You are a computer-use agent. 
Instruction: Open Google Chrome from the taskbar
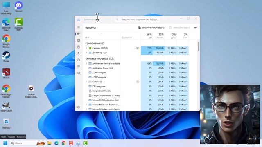pyautogui.click(x=63, y=143)
